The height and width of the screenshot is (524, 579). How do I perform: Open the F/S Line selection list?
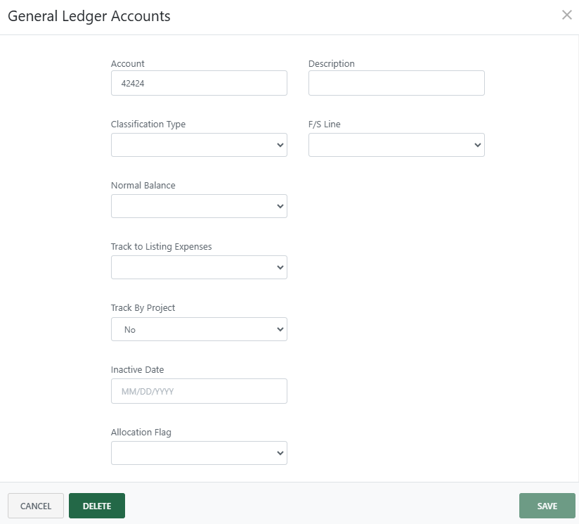click(396, 145)
